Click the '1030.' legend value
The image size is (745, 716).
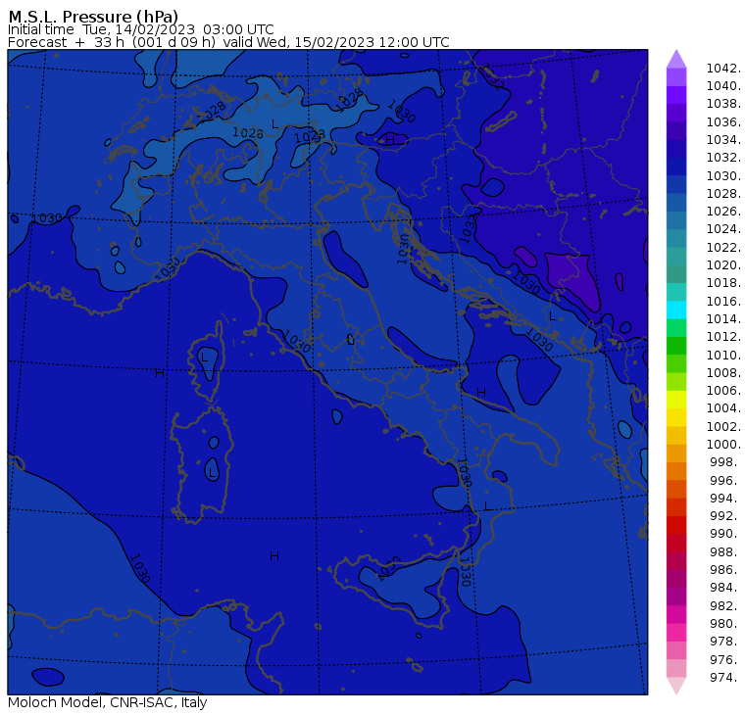tap(723, 176)
